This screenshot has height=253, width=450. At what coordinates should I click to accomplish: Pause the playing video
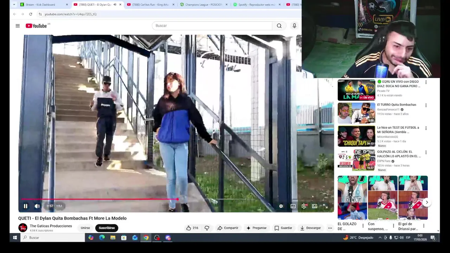tap(25, 206)
